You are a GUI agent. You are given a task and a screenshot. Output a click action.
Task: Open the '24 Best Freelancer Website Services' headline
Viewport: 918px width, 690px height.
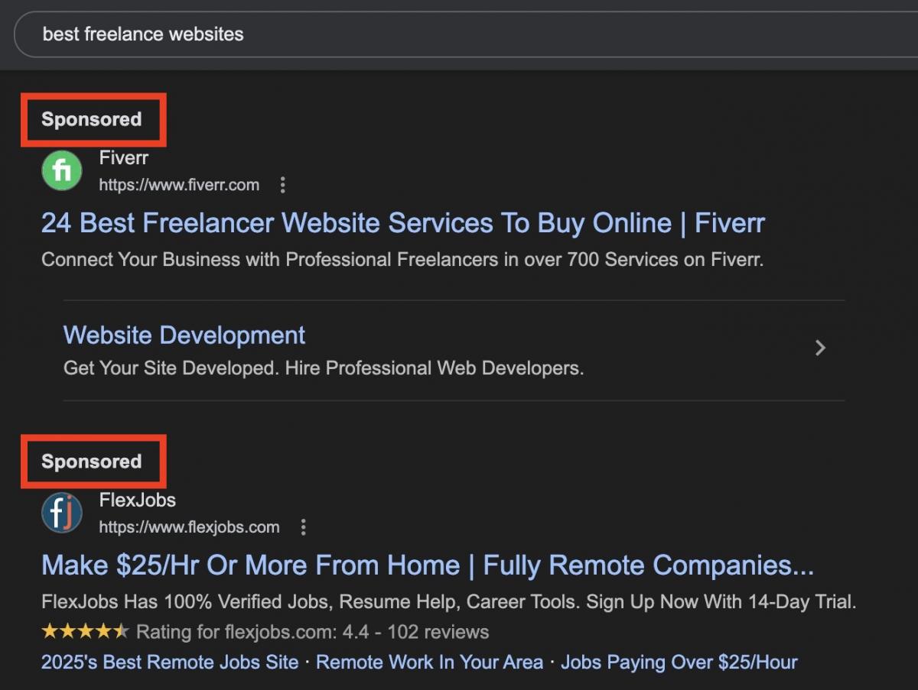pos(402,223)
